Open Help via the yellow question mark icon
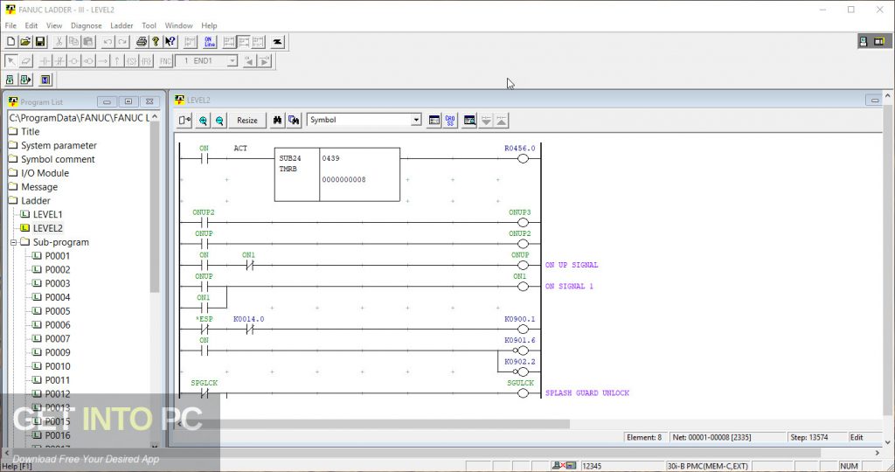 coord(156,42)
